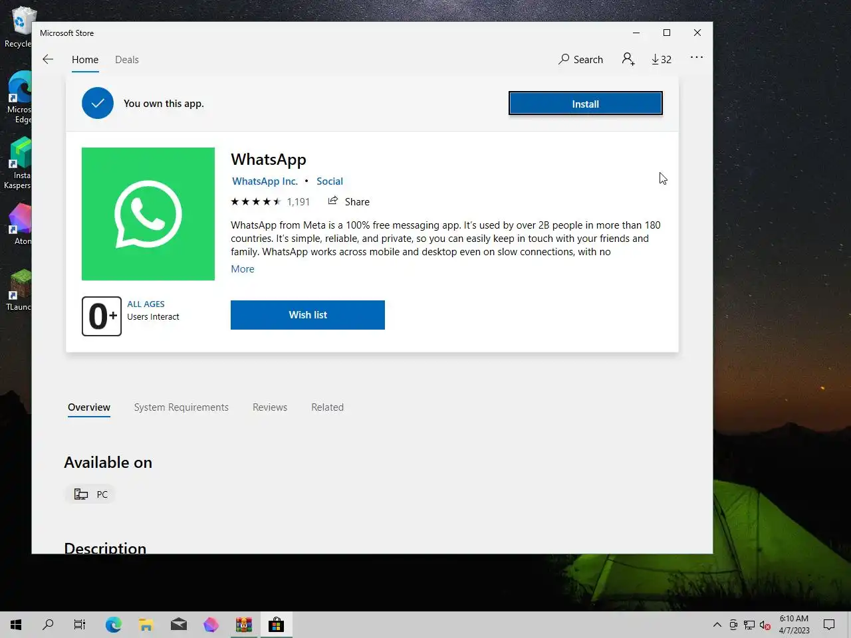Open the notification center icon
This screenshot has height=638, width=851.
[829, 625]
